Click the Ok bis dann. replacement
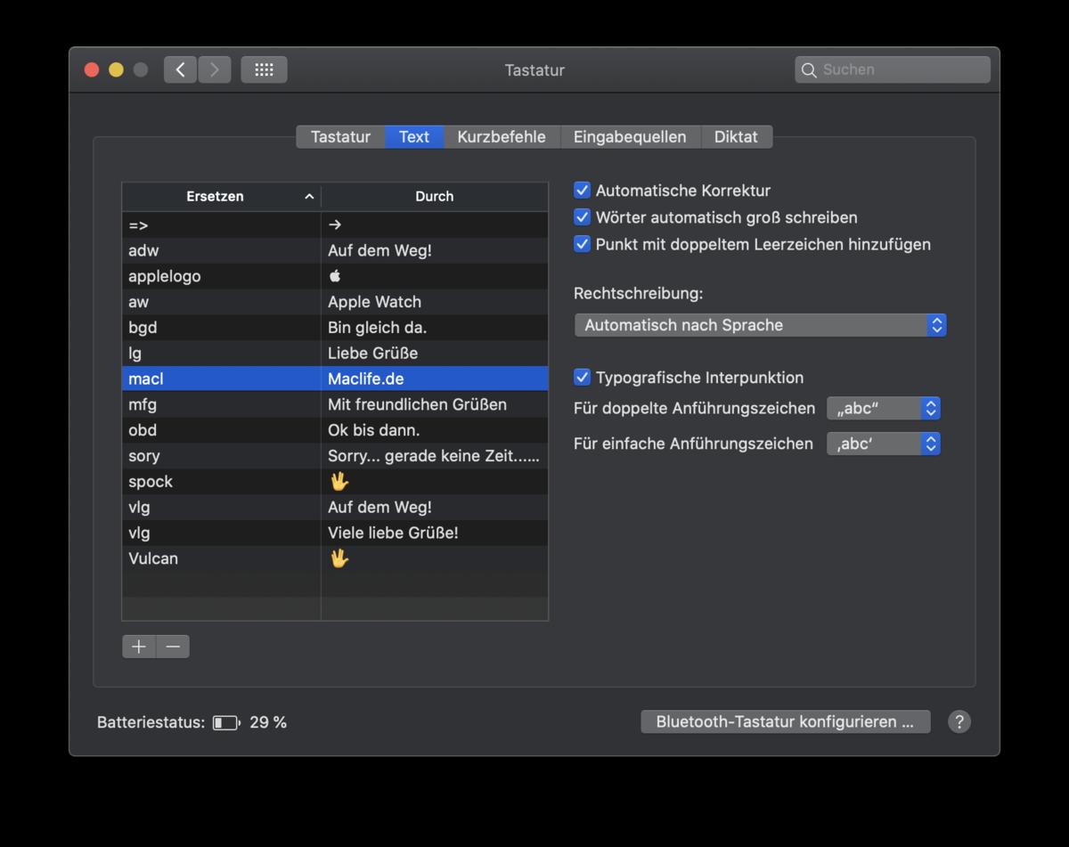This screenshot has height=847, width=1069. (374, 430)
